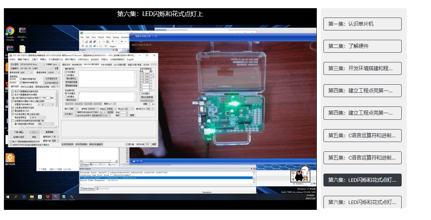Screen dimensions: 431x220
Task: Click Keil Rebuild all icon
Action: 90,46
